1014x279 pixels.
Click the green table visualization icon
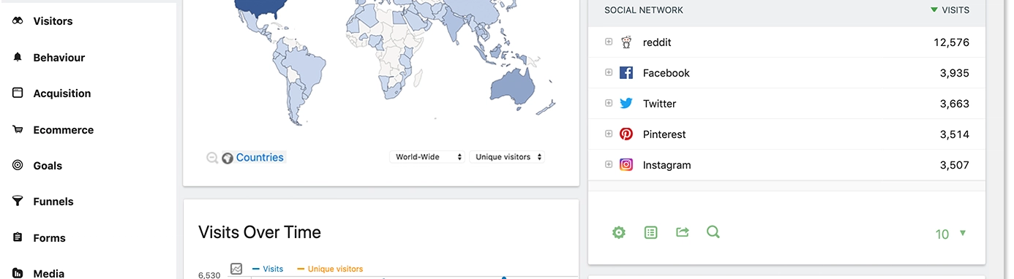651,233
